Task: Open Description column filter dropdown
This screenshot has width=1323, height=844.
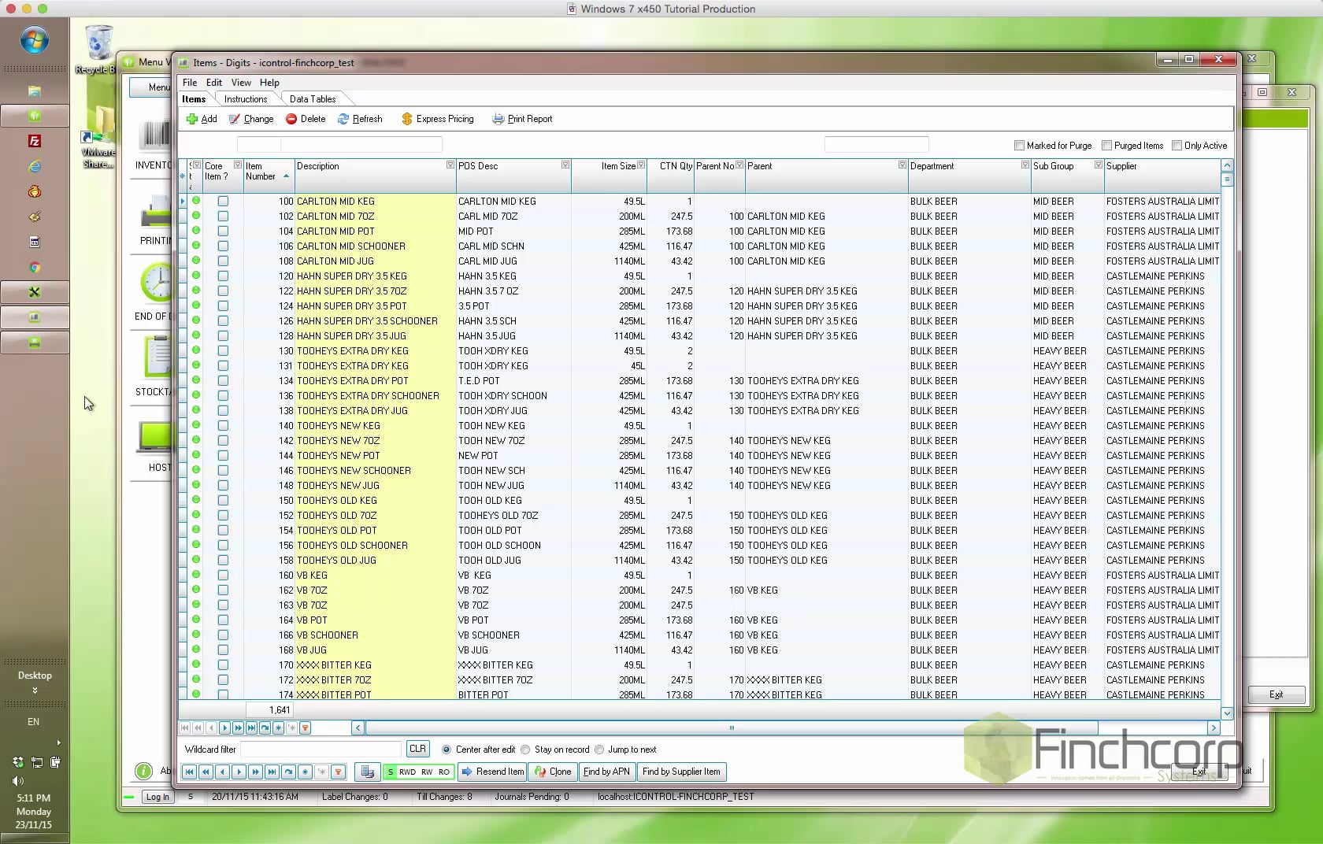Action: click(x=450, y=165)
